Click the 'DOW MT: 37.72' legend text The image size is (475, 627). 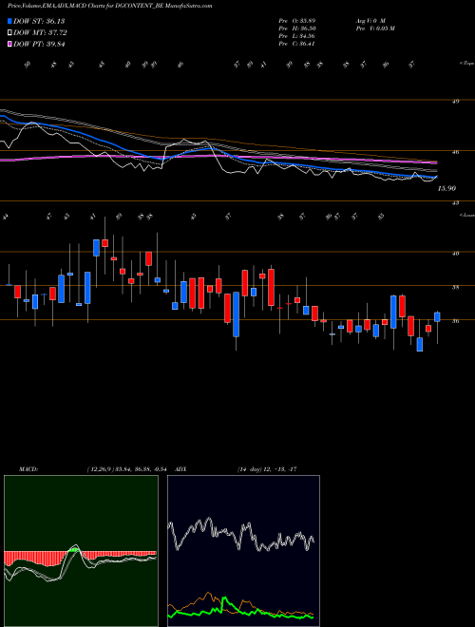pyautogui.click(x=40, y=33)
